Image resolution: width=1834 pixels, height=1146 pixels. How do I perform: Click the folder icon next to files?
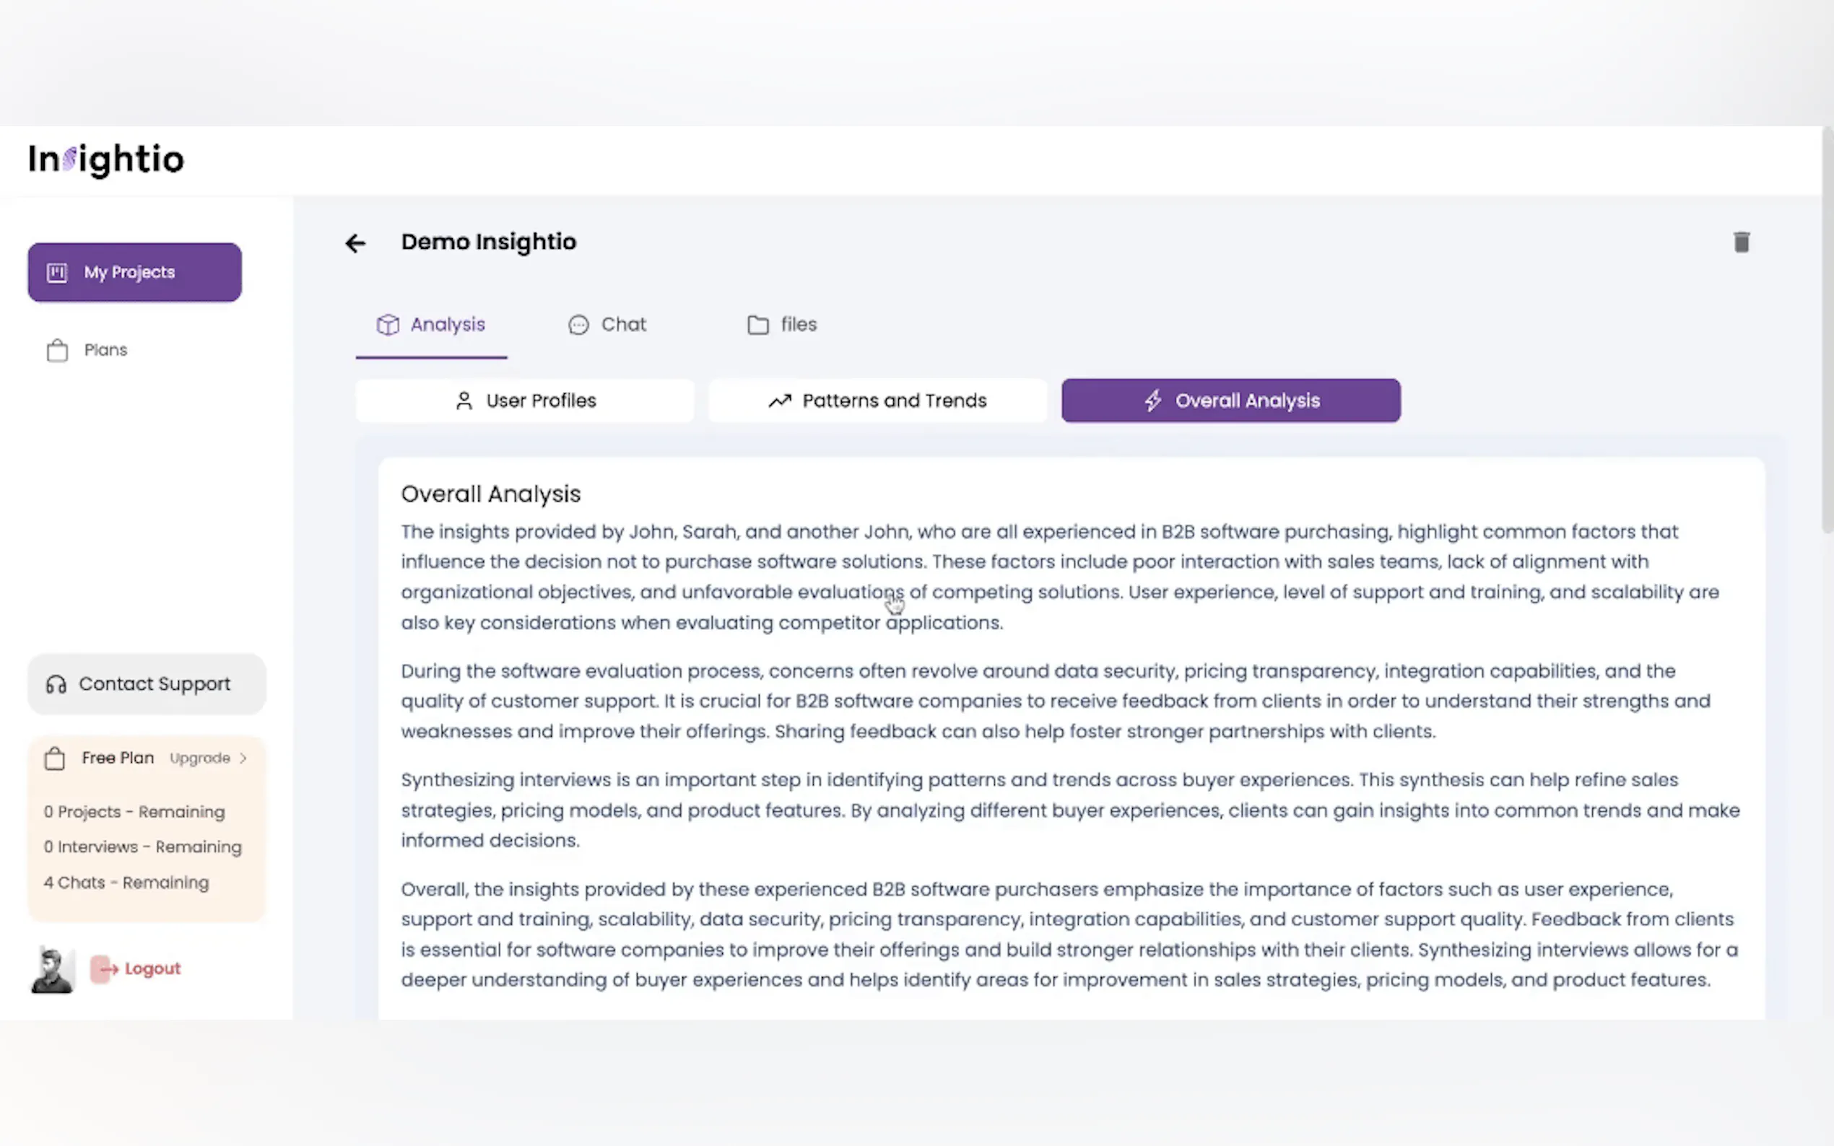757,325
